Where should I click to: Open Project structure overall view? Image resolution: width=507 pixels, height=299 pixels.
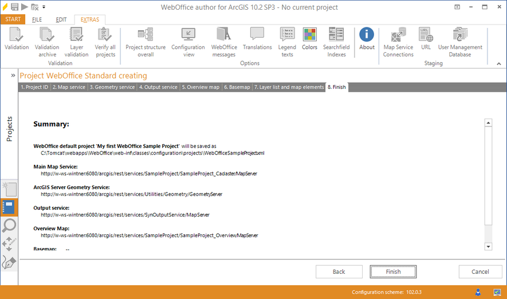[x=146, y=40]
